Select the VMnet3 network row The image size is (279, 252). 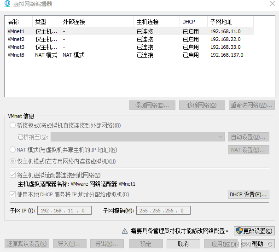[x=130, y=47]
